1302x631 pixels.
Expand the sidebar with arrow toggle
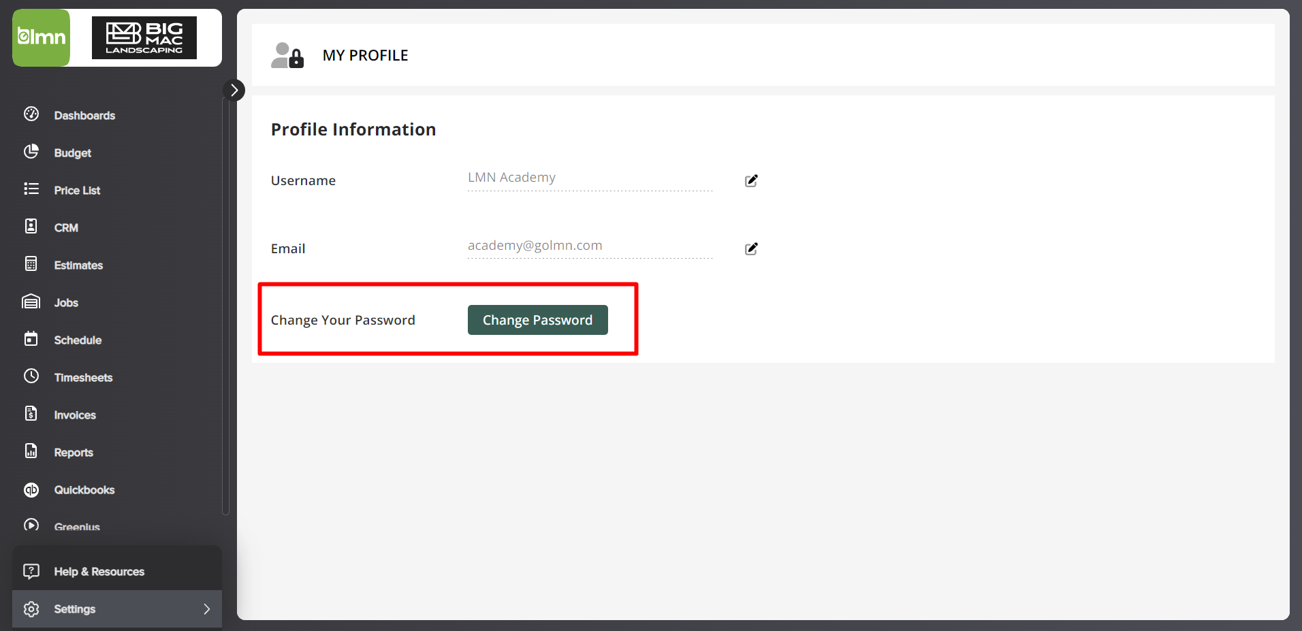click(234, 90)
